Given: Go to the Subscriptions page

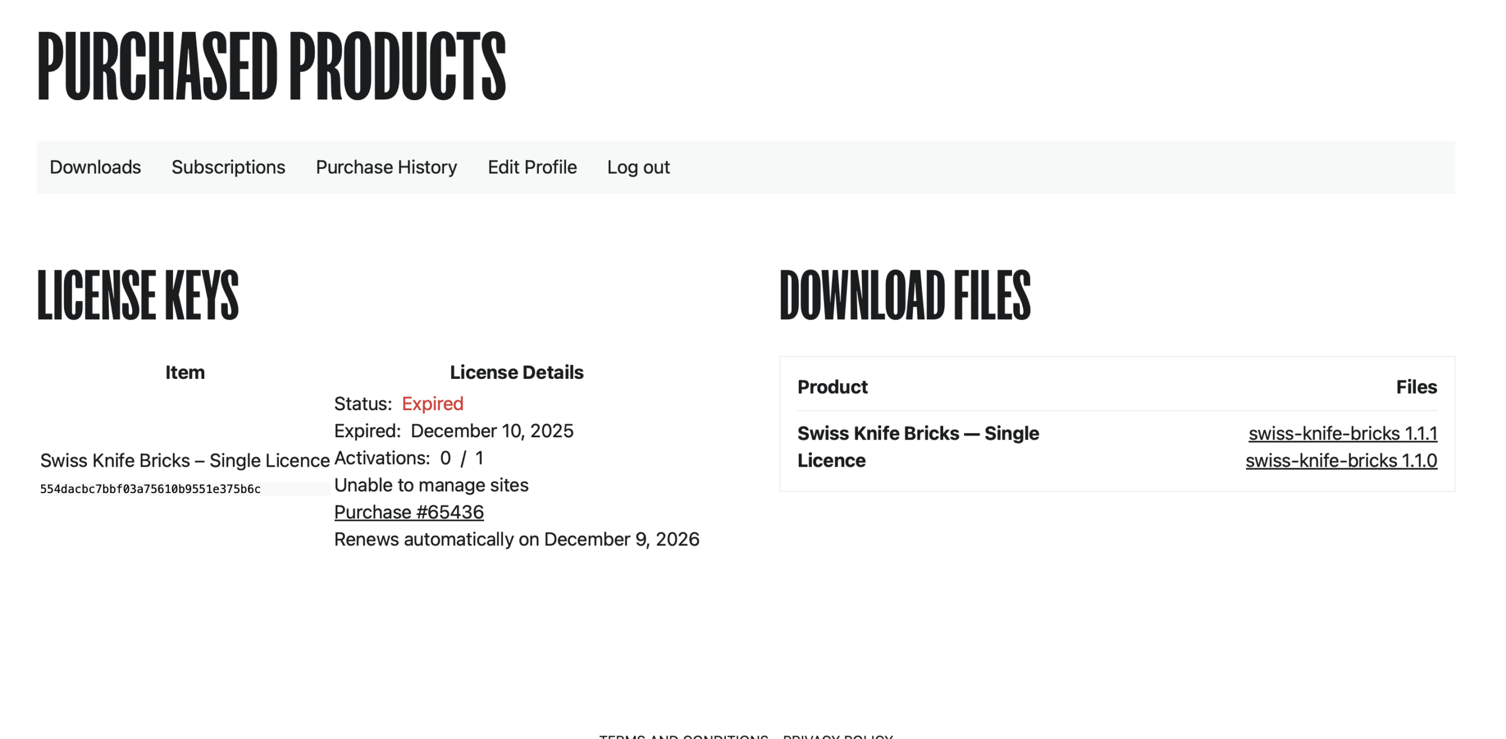Looking at the screenshot, I should pos(228,167).
